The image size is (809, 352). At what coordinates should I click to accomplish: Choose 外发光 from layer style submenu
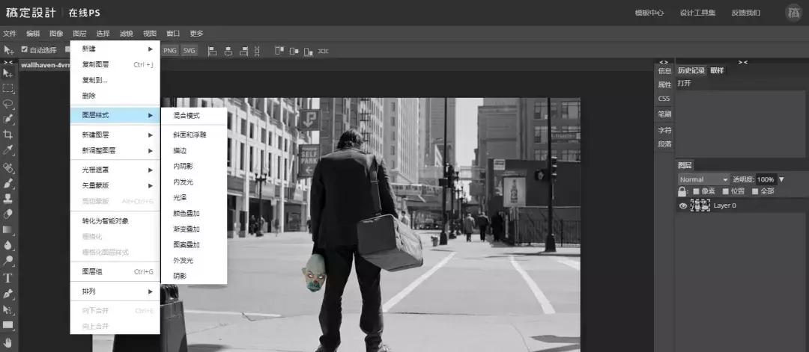[183, 260]
